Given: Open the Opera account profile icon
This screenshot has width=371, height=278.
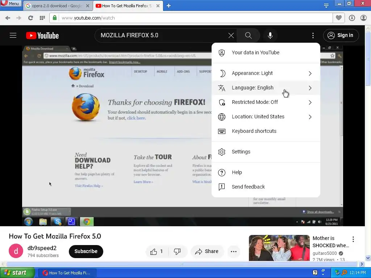Looking at the screenshot, I should tap(363, 18).
